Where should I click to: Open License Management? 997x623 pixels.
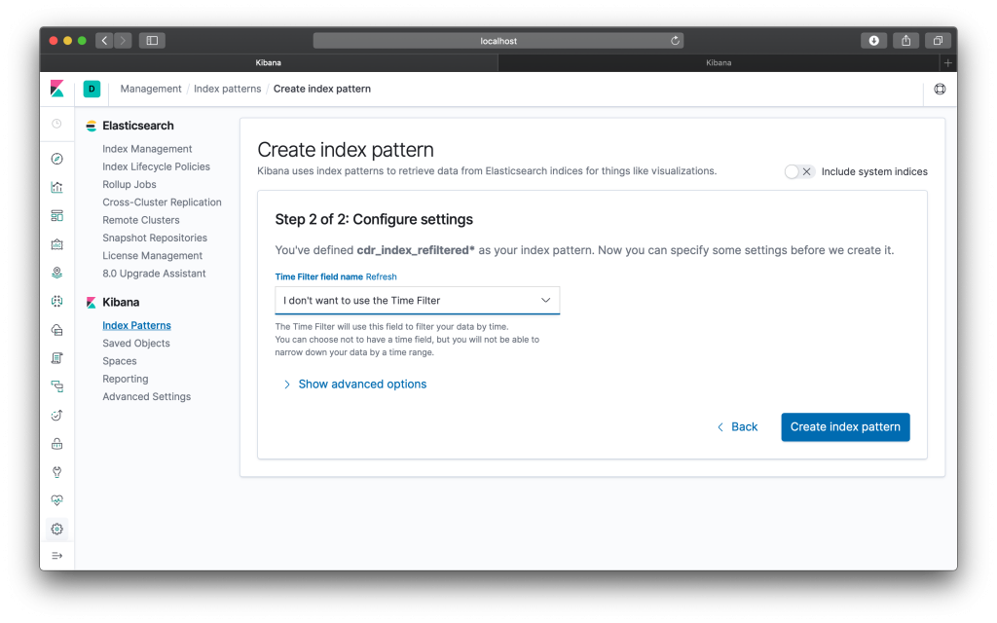coord(153,256)
